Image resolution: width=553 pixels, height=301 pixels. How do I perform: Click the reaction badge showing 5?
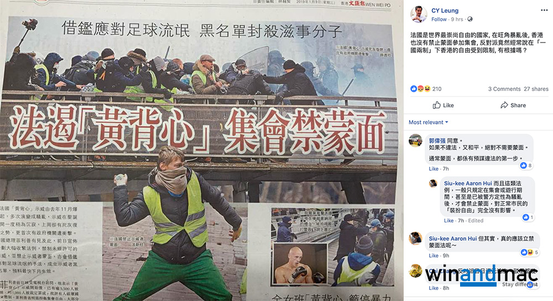coord(529,252)
